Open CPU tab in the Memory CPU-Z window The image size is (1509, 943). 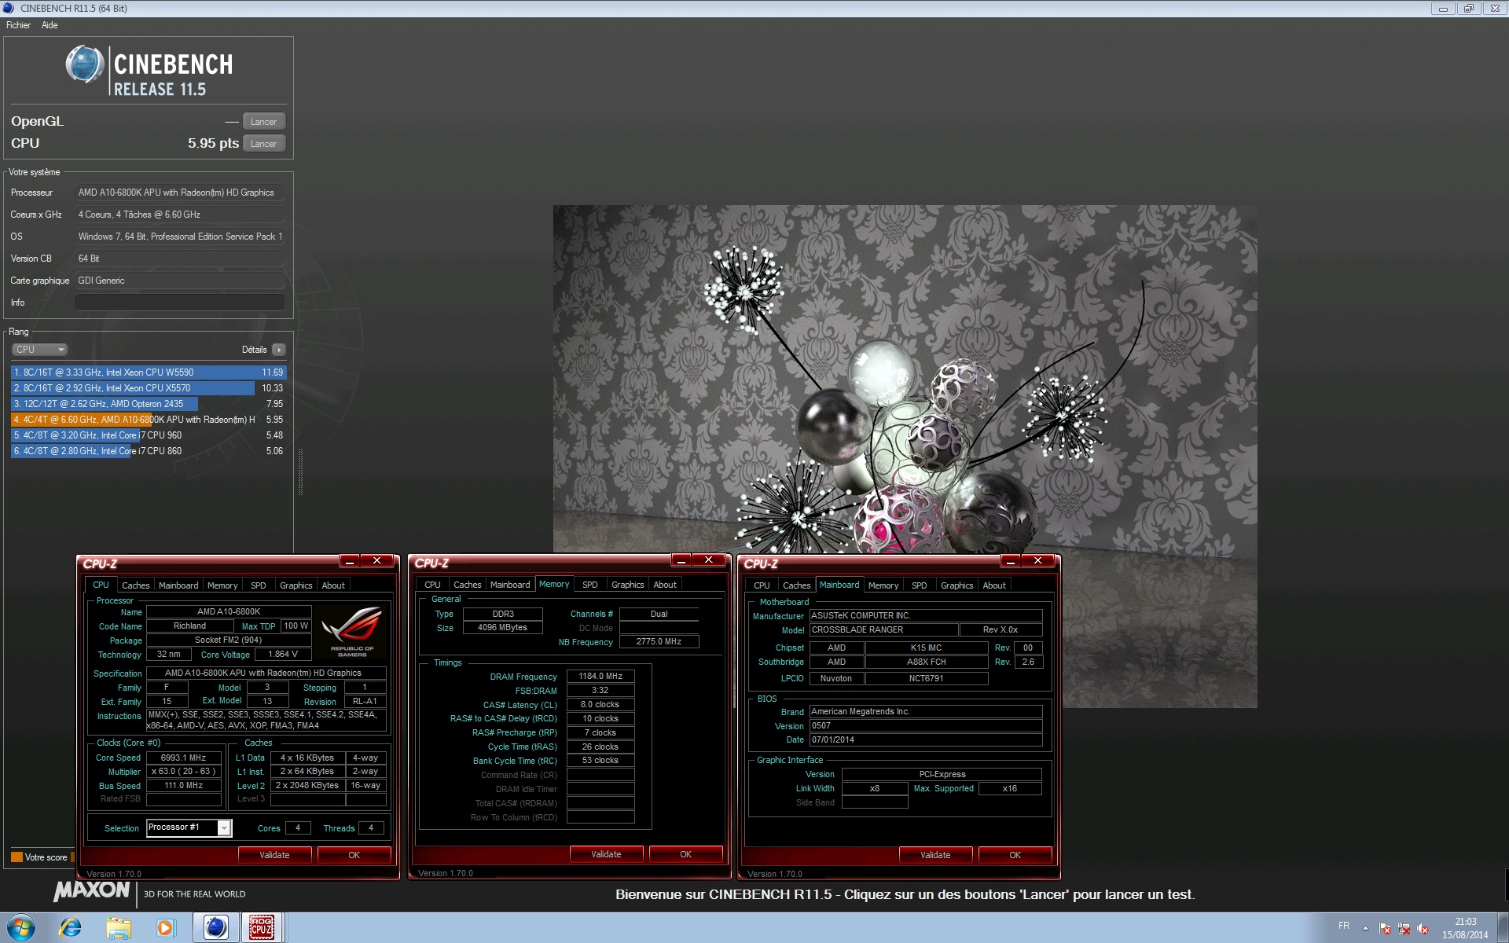432,585
